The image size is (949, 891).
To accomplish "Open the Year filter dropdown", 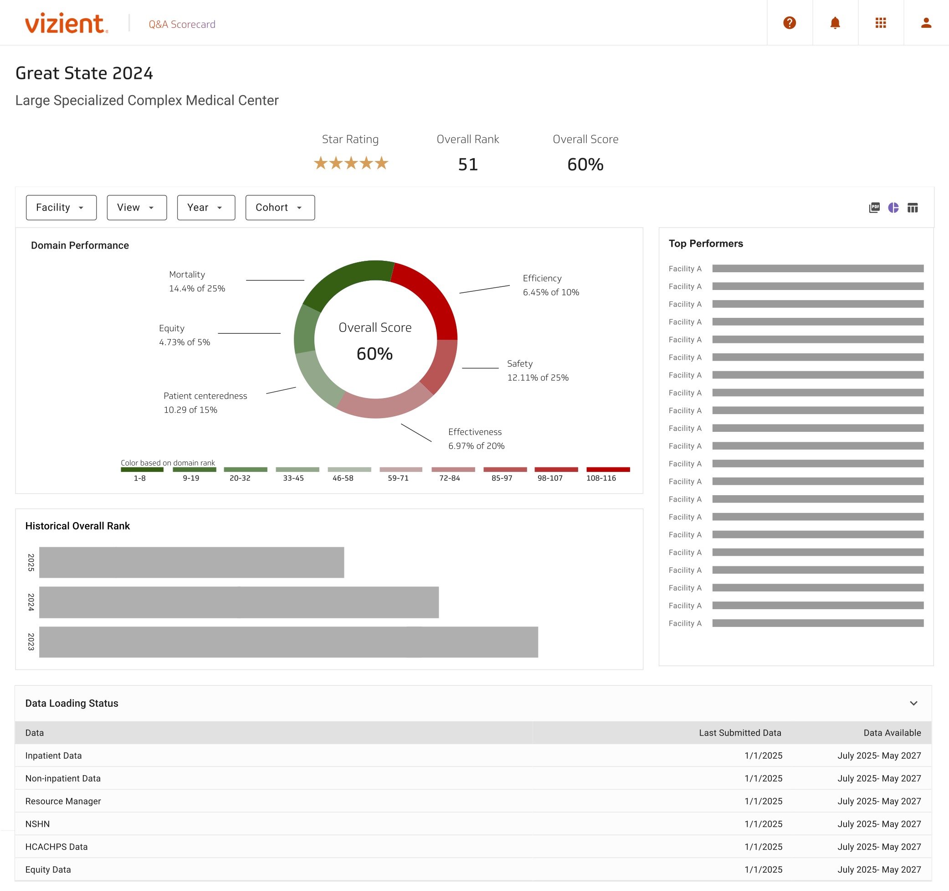I will tap(205, 207).
